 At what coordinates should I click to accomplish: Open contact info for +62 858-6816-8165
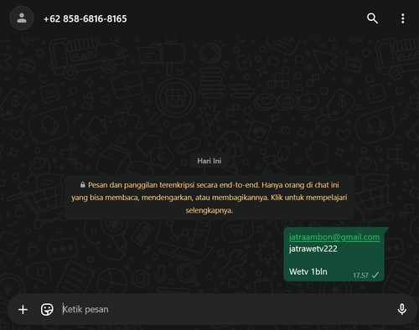(x=85, y=18)
